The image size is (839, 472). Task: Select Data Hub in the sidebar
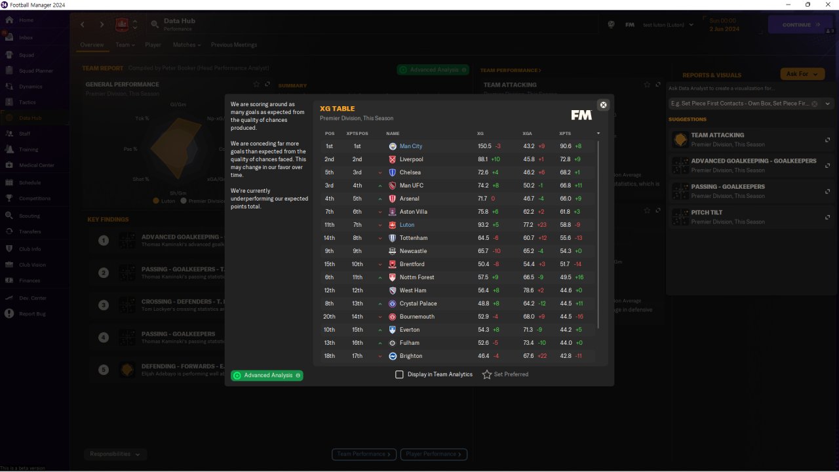point(30,118)
